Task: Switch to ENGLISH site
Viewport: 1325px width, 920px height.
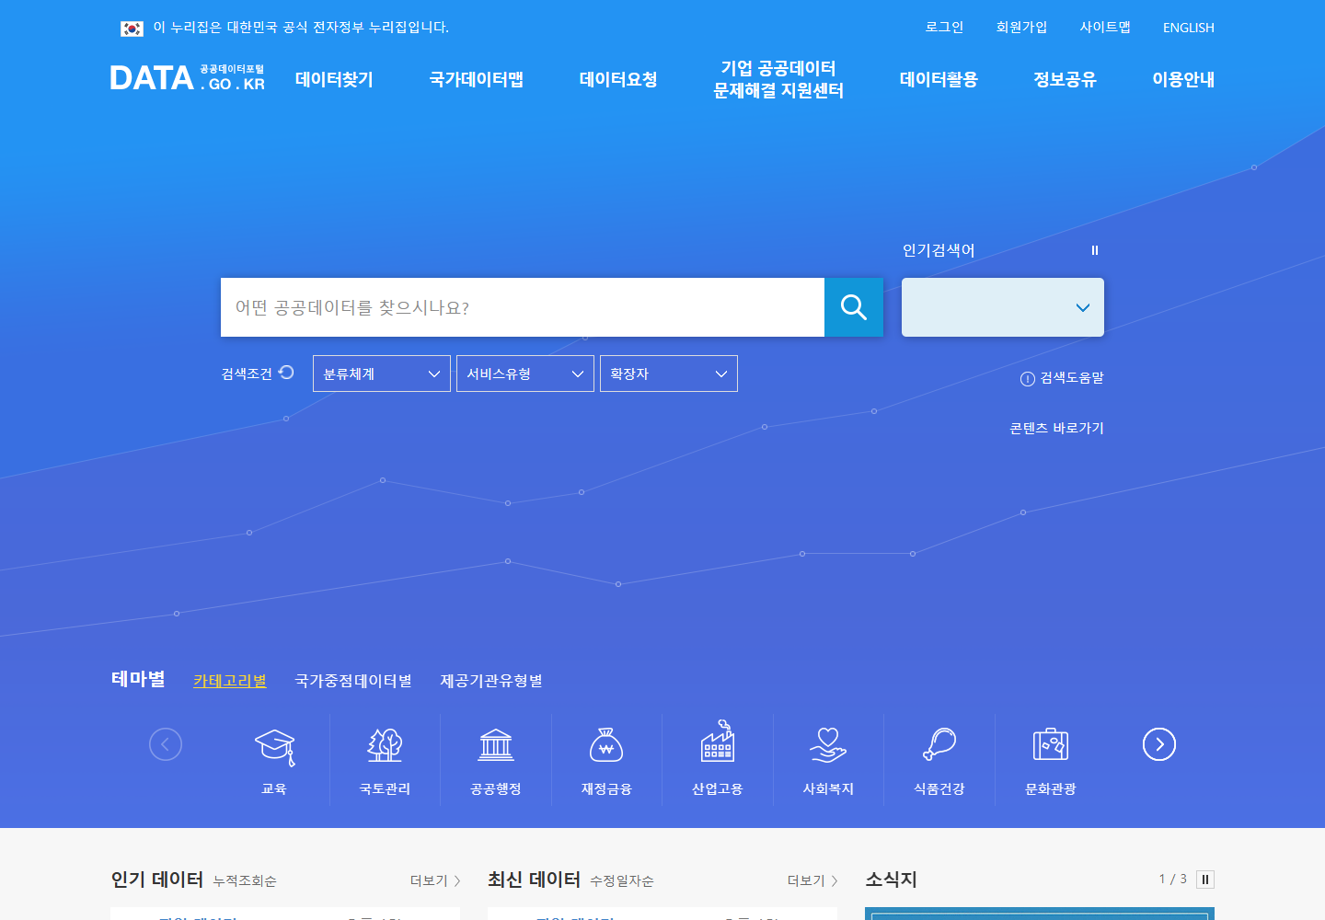Action: pos(1189,28)
